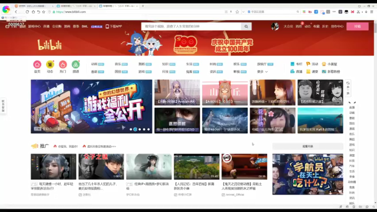The image size is (377, 212).
Task: Open the 宇航员在天上吃什么 banner
Action: pos(307,174)
